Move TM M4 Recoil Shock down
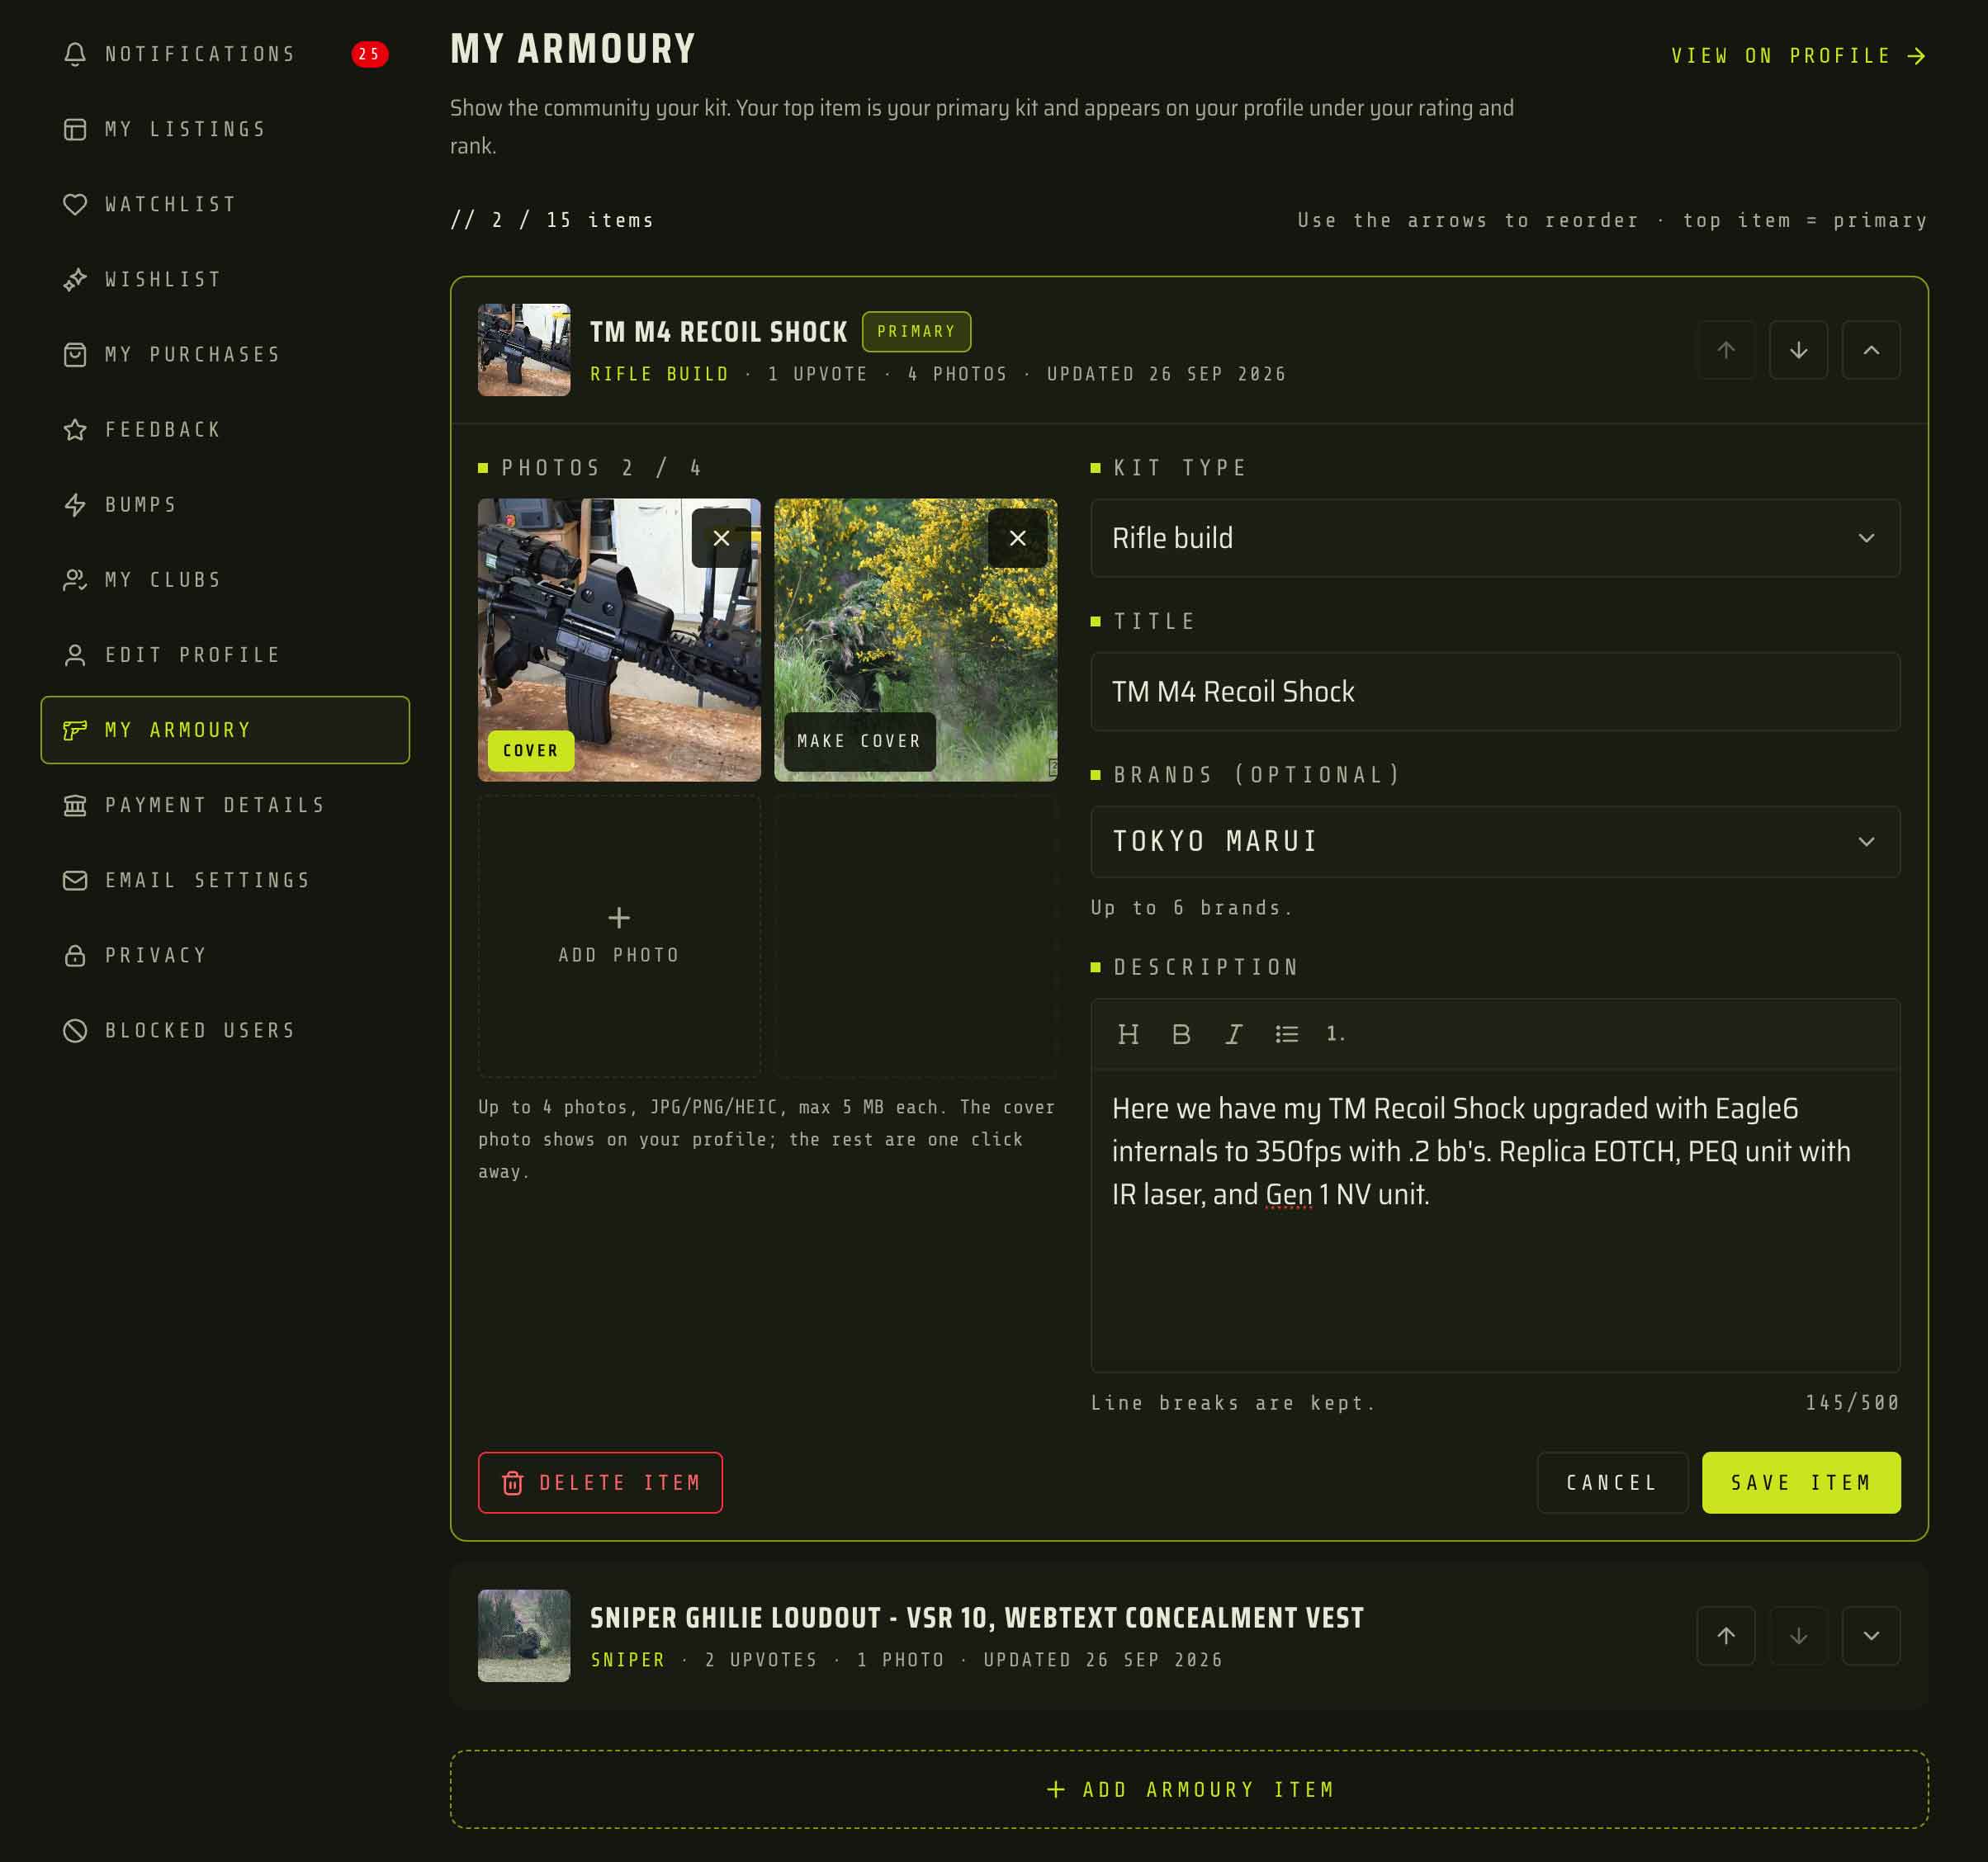1988x1862 pixels. (x=1798, y=350)
